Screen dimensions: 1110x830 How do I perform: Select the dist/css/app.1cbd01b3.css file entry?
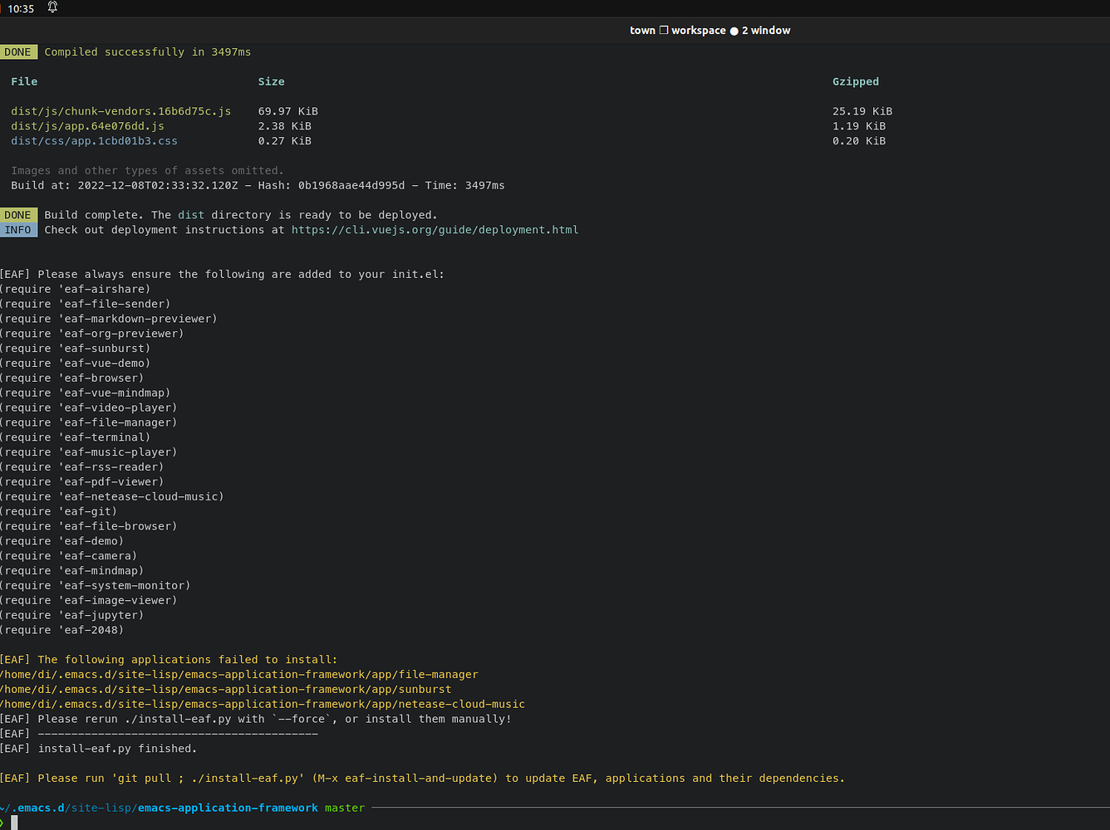click(x=94, y=140)
